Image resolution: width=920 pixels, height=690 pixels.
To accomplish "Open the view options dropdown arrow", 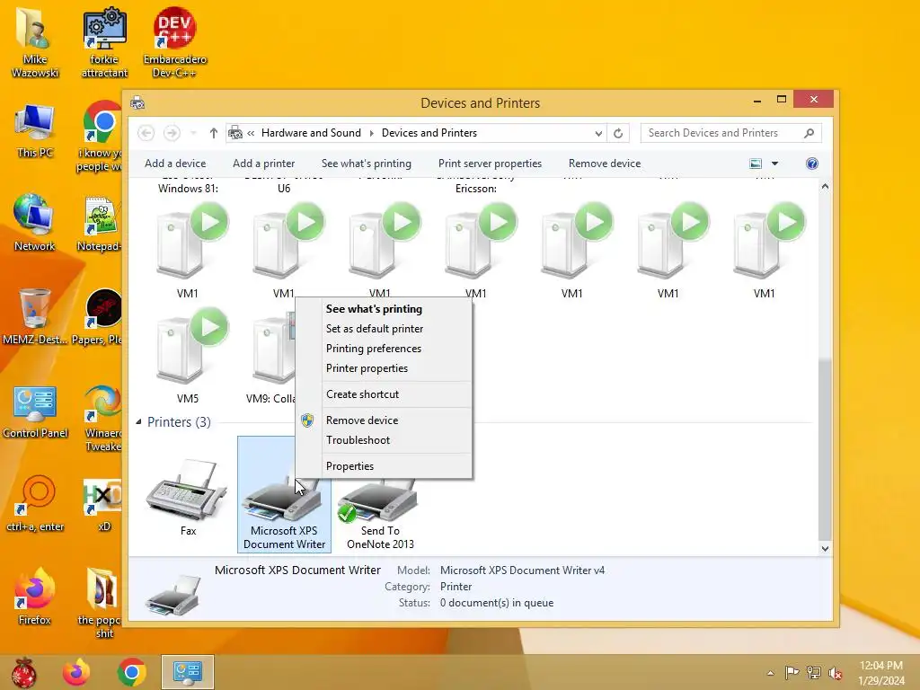I will (x=774, y=164).
